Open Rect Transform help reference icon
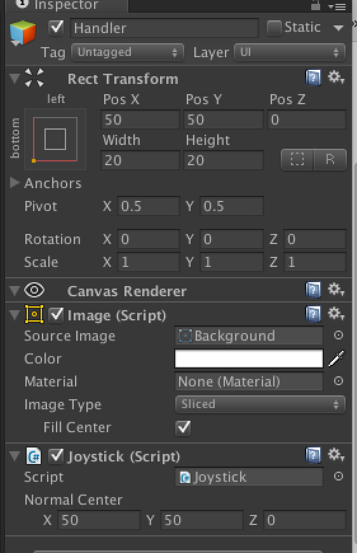The height and width of the screenshot is (553, 357). click(x=313, y=78)
